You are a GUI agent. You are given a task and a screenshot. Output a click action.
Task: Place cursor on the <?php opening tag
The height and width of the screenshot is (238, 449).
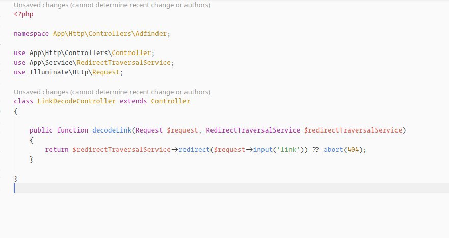[23, 14]
